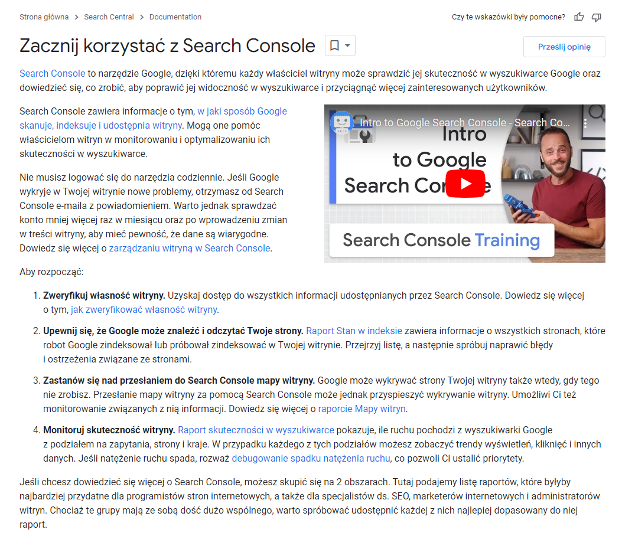Open the Search Central breadcrumb
Screen dimensions: 622x549
click(x=109, y=17)
